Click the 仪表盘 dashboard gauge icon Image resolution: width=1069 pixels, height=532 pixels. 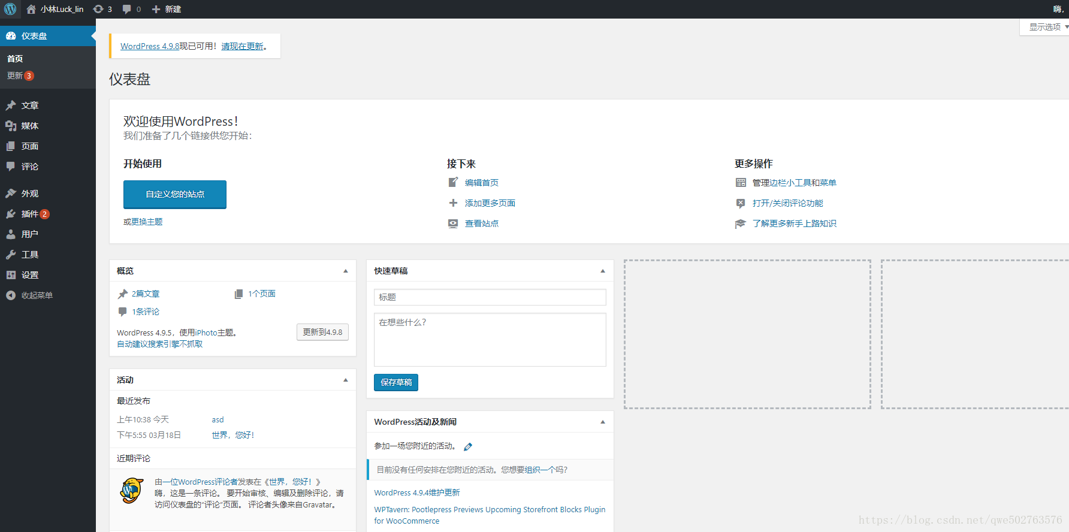(11, 36)
